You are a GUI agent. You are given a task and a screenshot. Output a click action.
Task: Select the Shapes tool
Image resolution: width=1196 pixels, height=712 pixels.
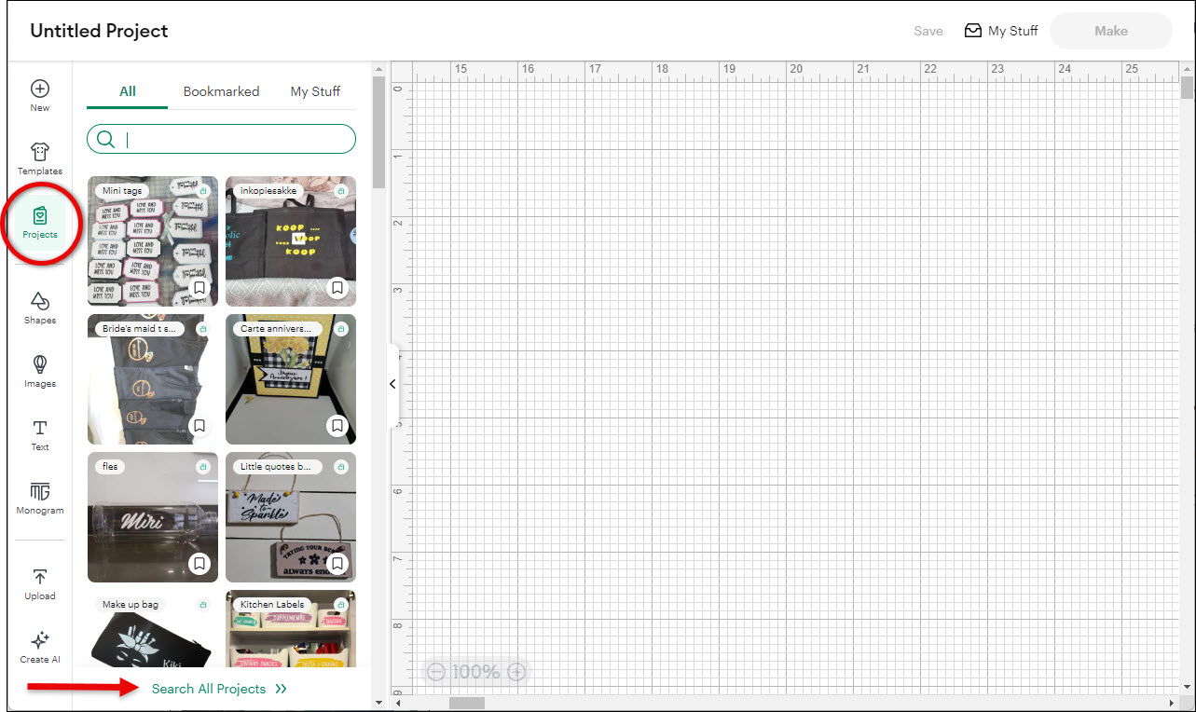(39, 308)
